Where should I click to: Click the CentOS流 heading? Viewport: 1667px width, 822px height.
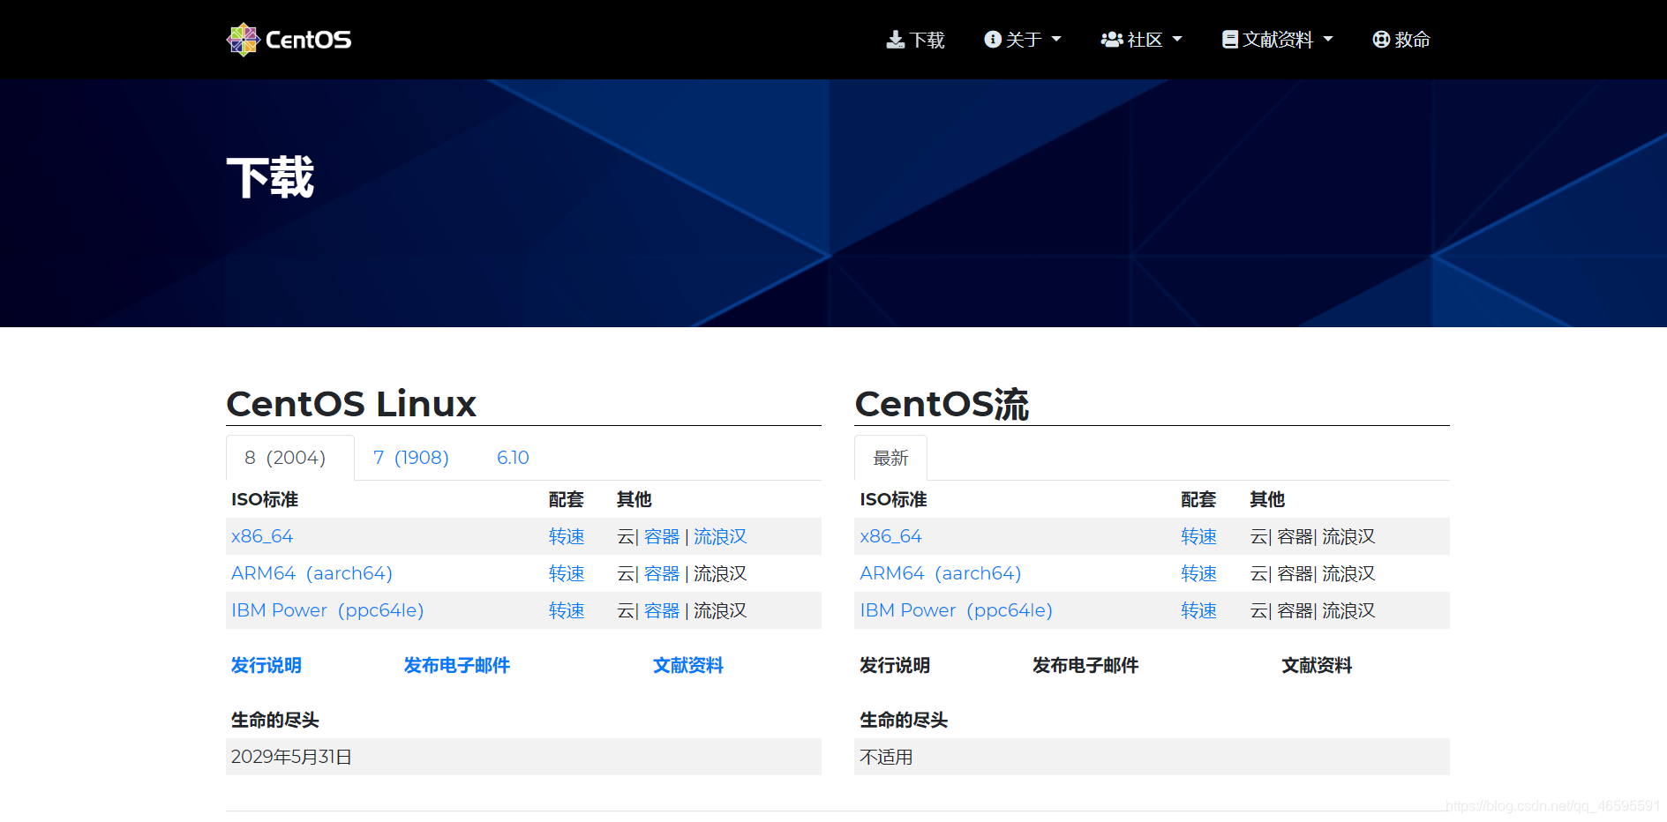point(942,404)
